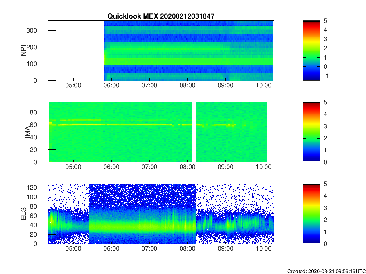Click the 10:00 time tick under ELS plot

(264, 249)
